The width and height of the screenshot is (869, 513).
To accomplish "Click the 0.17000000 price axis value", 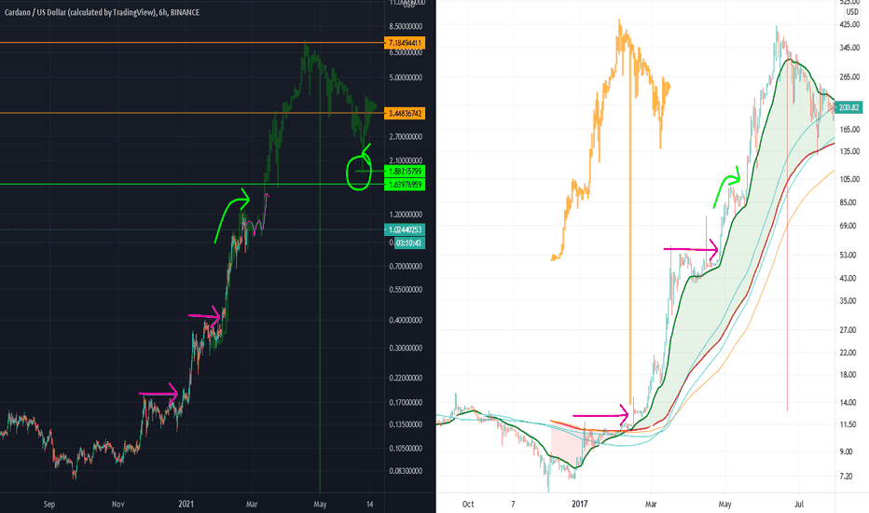I will (x=406, y=403).
